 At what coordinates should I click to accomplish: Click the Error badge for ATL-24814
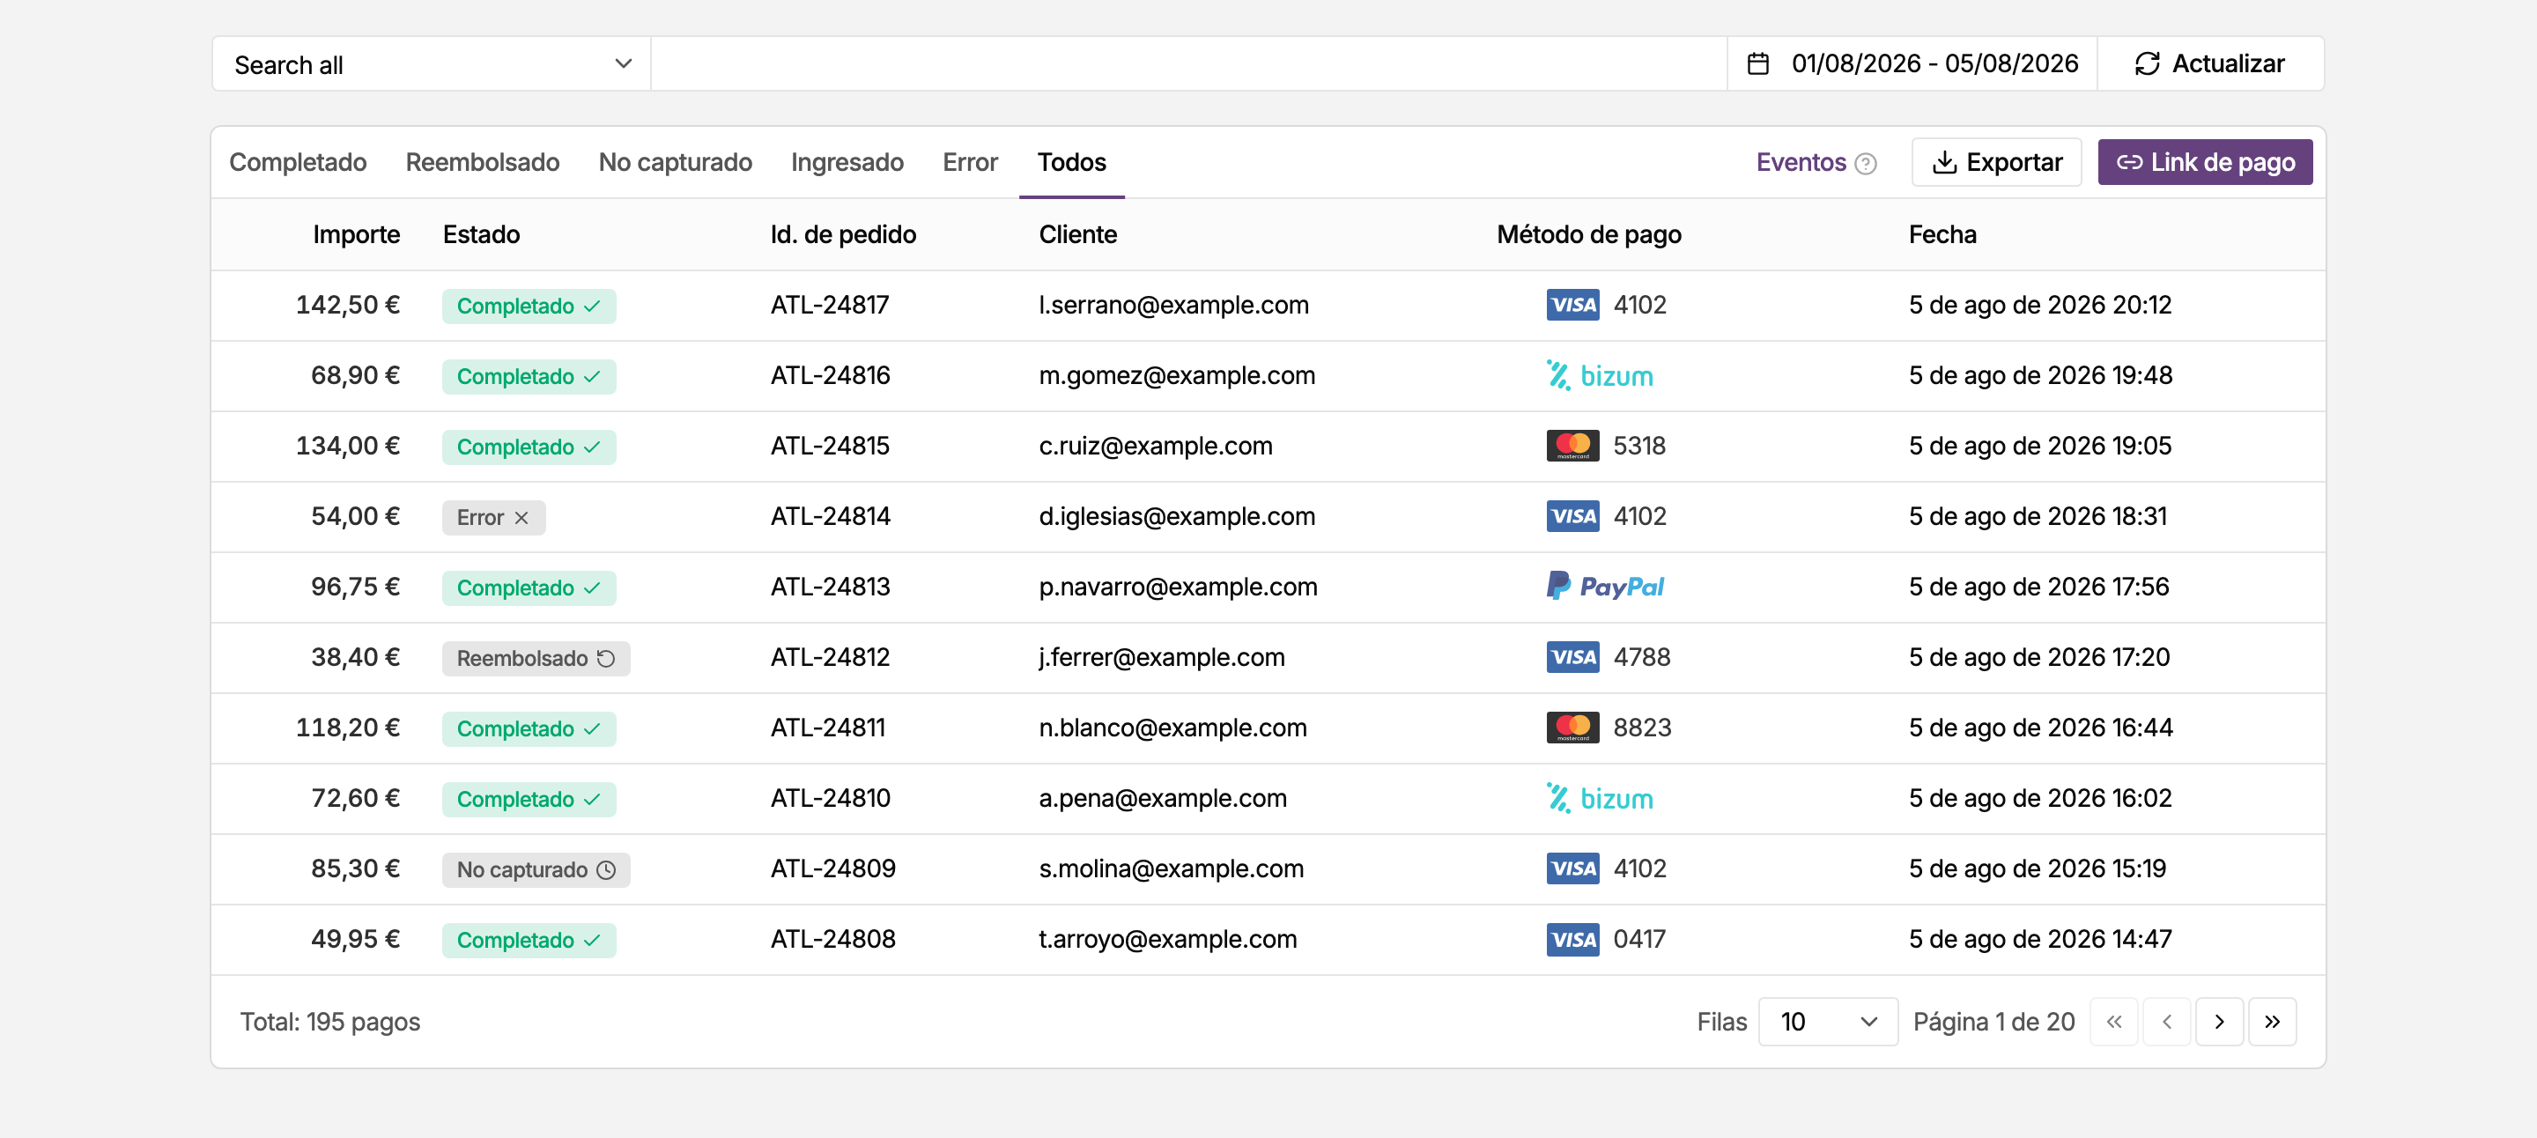(x=493, y=518)
